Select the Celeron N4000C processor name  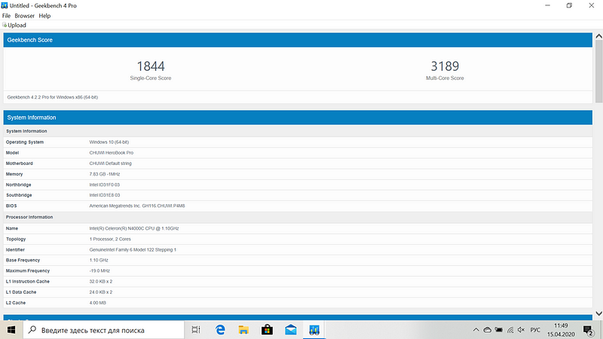(134, 228)
